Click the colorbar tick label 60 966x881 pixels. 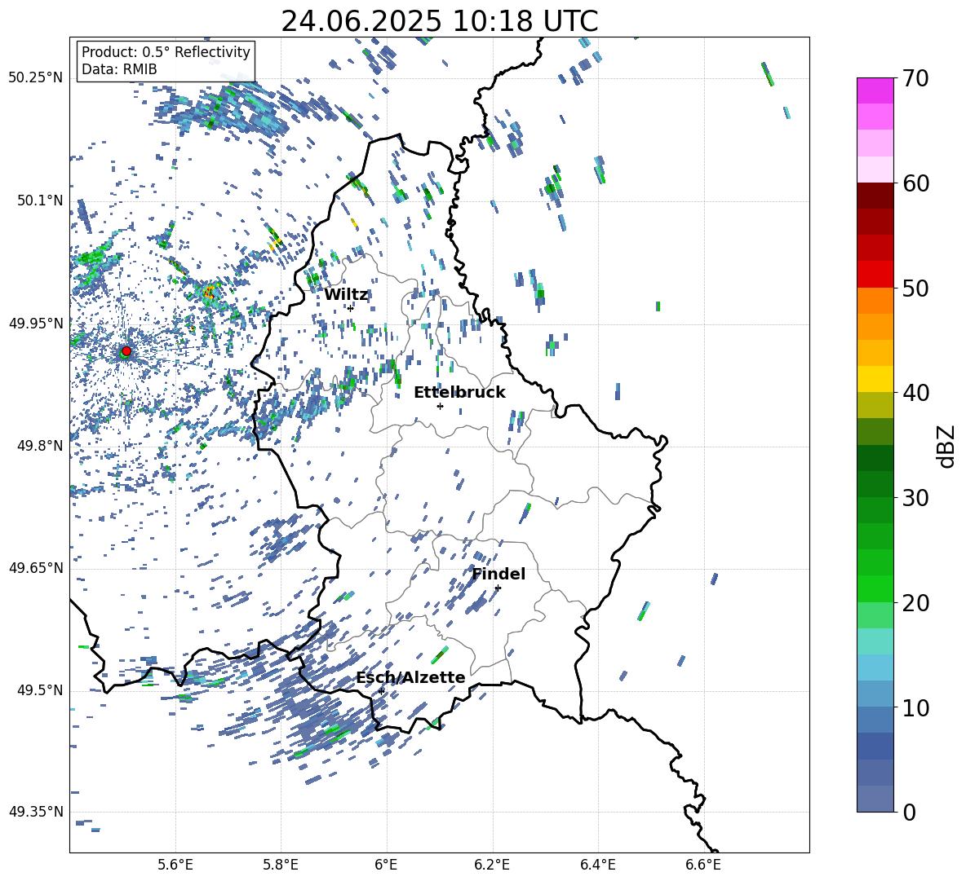(915, 183)
